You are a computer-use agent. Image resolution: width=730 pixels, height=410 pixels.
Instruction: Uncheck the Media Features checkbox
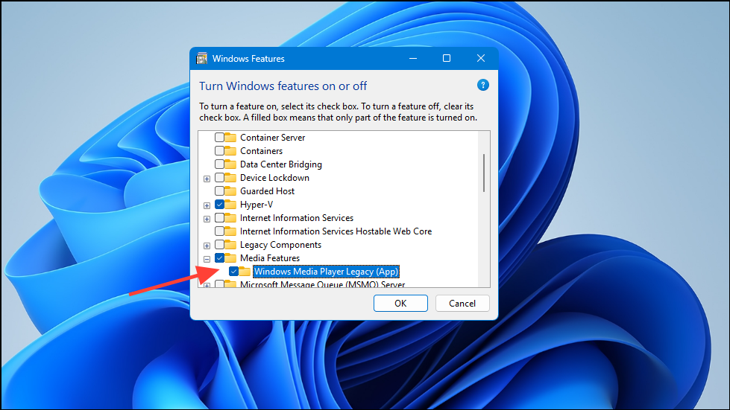click(219, 258)
